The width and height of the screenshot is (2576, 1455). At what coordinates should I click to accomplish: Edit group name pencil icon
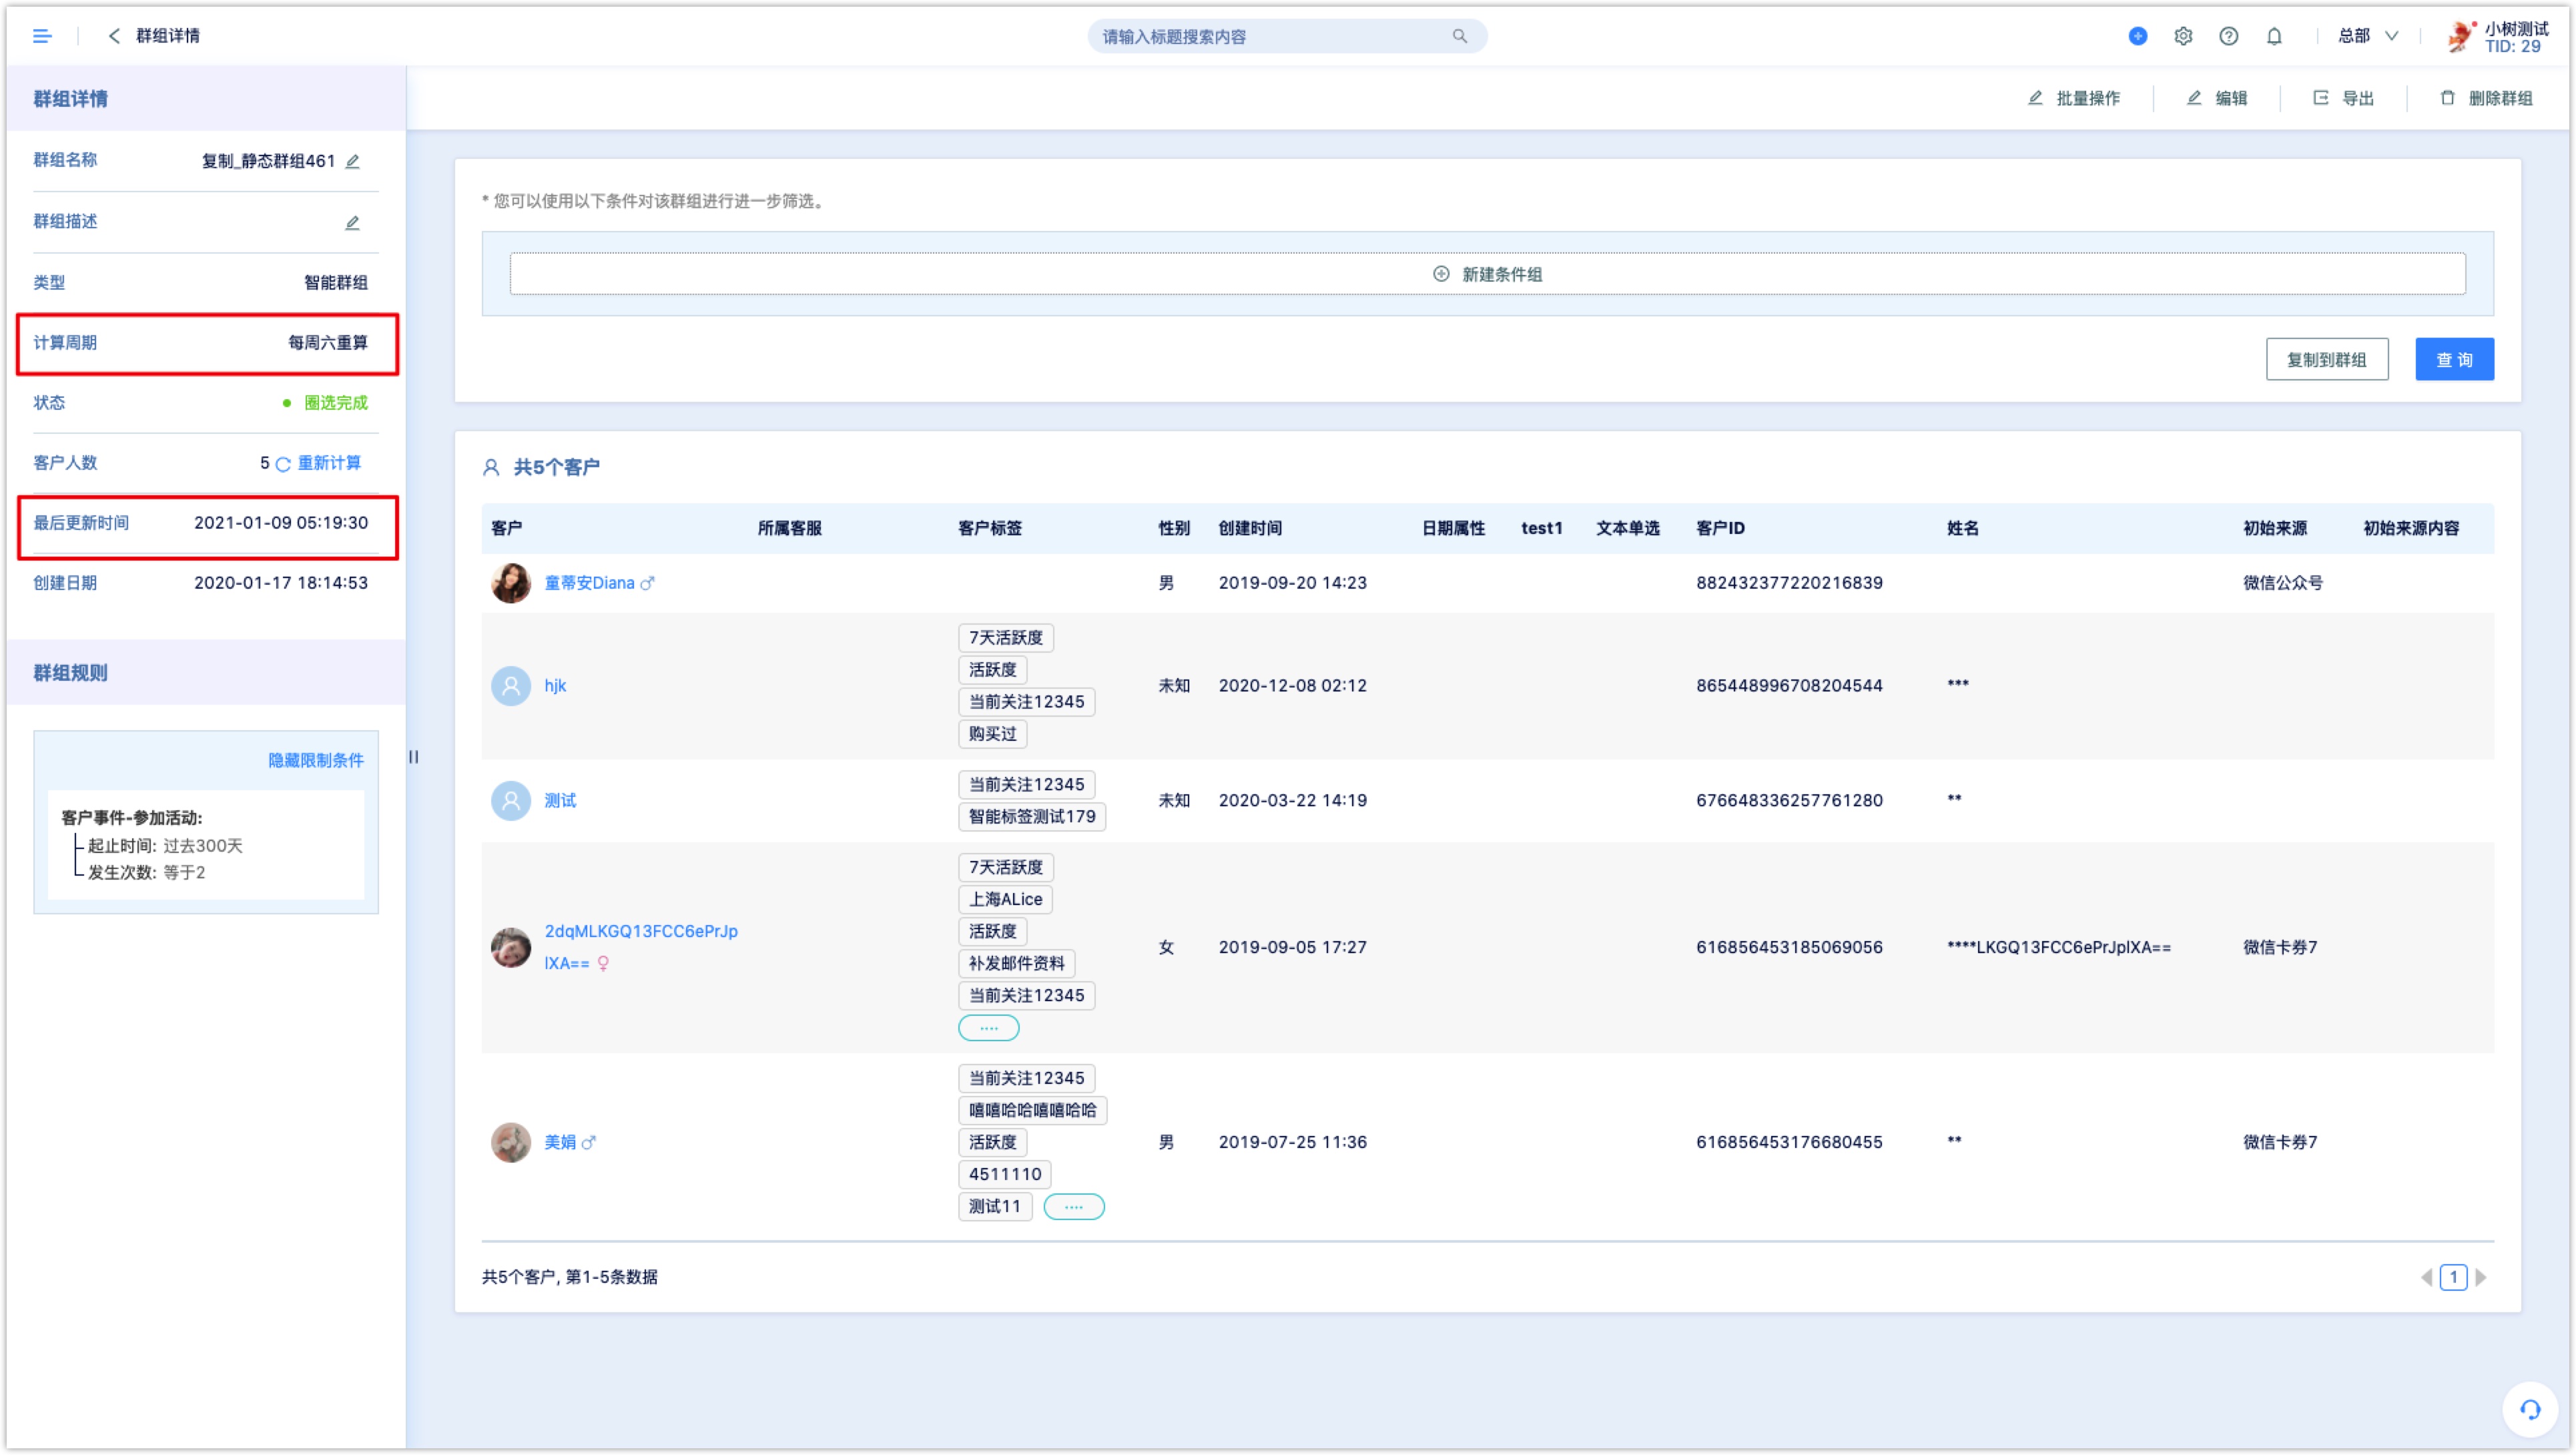[352, 162]
